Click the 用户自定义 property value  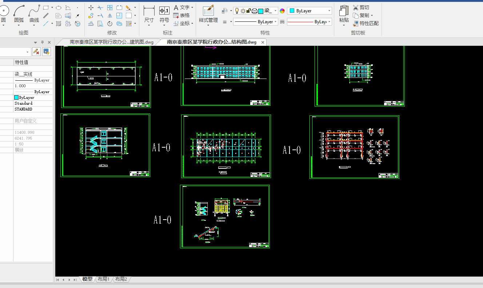(33, 121)
